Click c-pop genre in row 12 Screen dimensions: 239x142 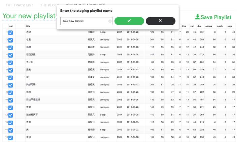tap(103, 115)
